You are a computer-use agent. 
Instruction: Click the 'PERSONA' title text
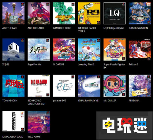point(134,101)
